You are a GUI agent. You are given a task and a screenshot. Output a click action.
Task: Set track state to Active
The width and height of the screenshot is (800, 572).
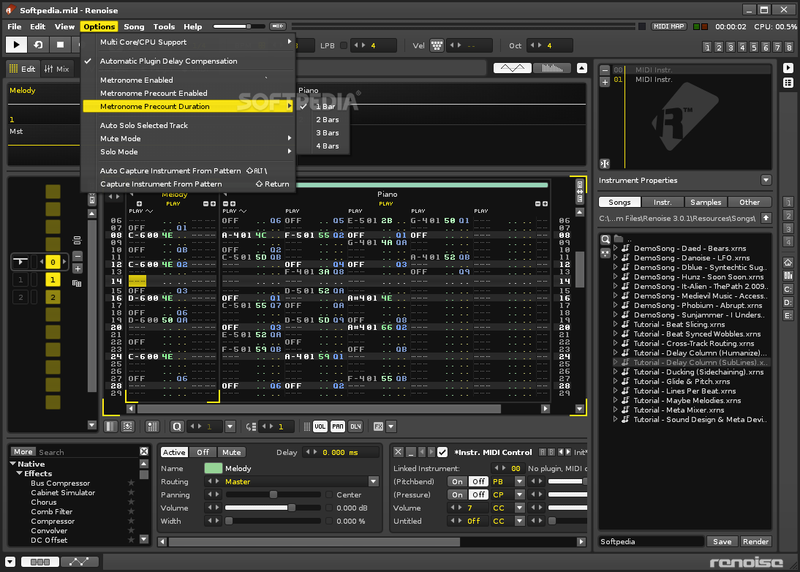(x=174, y=452)
